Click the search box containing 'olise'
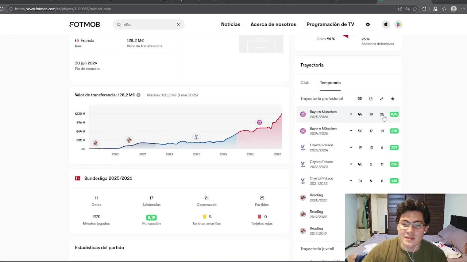This screenshot has width=467, height=262. (x=148, y=24)
